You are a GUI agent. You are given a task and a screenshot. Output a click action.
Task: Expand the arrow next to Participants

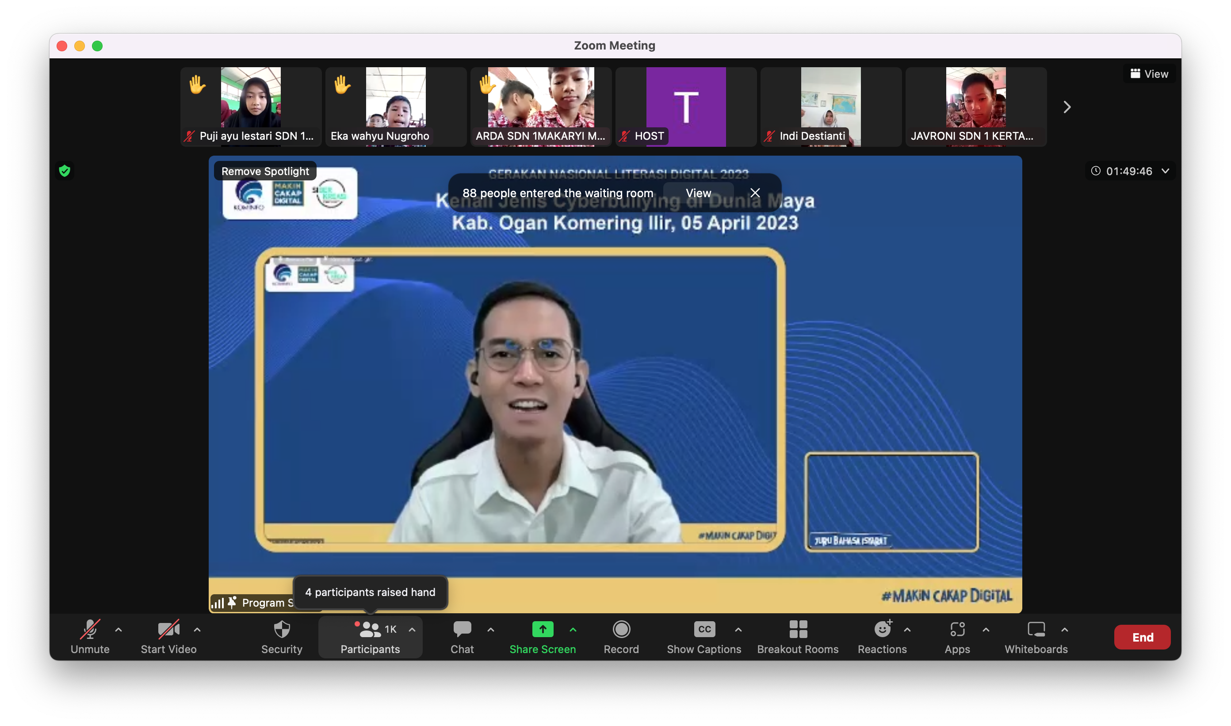tap(412, 630)
